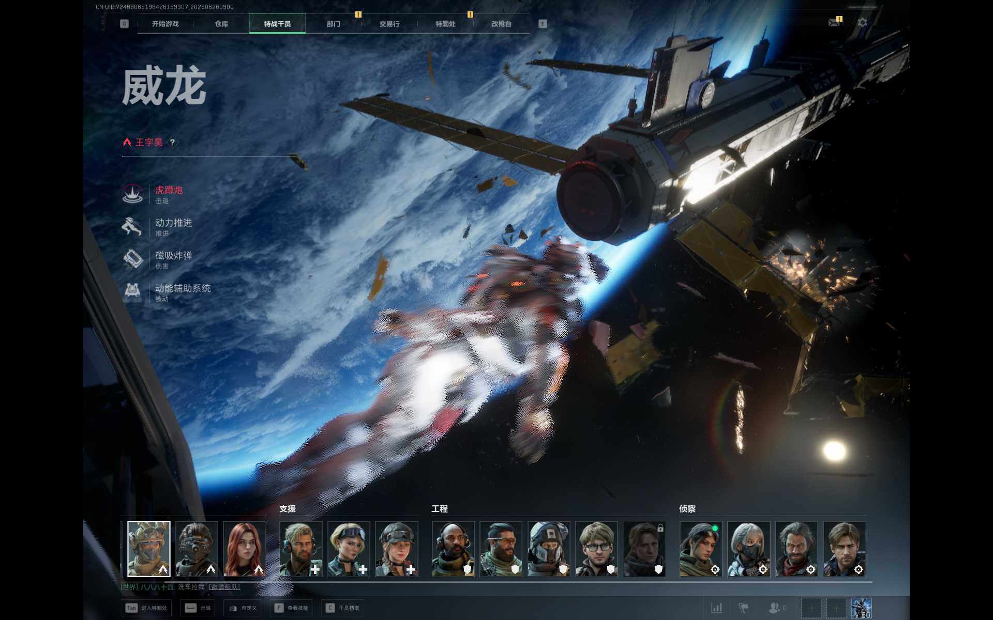
Task: Select engineer operator wearing black glasses
Action: click(597, 549)
